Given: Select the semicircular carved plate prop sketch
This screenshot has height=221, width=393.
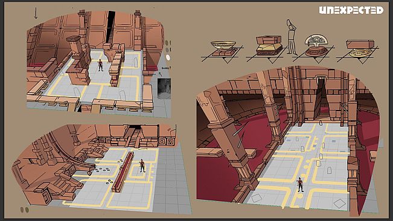Looking at the screenshot, I should pyautogui.click(x=316, y=46).
